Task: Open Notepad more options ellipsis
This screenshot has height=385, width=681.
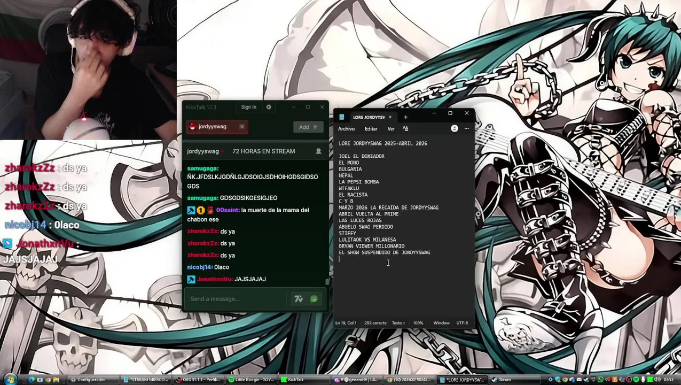Action: coord(466,128)
